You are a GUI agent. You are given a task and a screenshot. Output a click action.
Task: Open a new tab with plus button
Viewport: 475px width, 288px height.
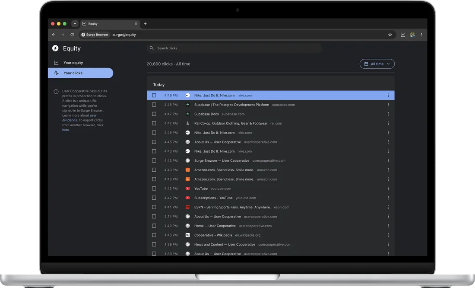tap(145, 24)
